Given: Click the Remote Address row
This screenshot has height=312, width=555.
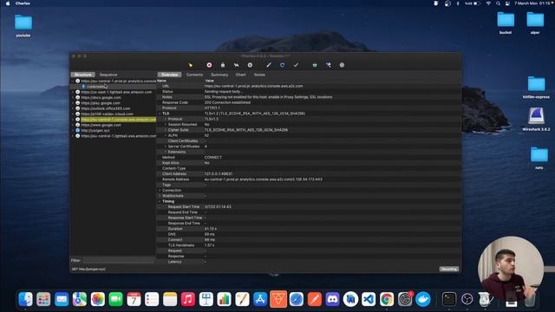Looking at the screenshot, I should (309, 179).
